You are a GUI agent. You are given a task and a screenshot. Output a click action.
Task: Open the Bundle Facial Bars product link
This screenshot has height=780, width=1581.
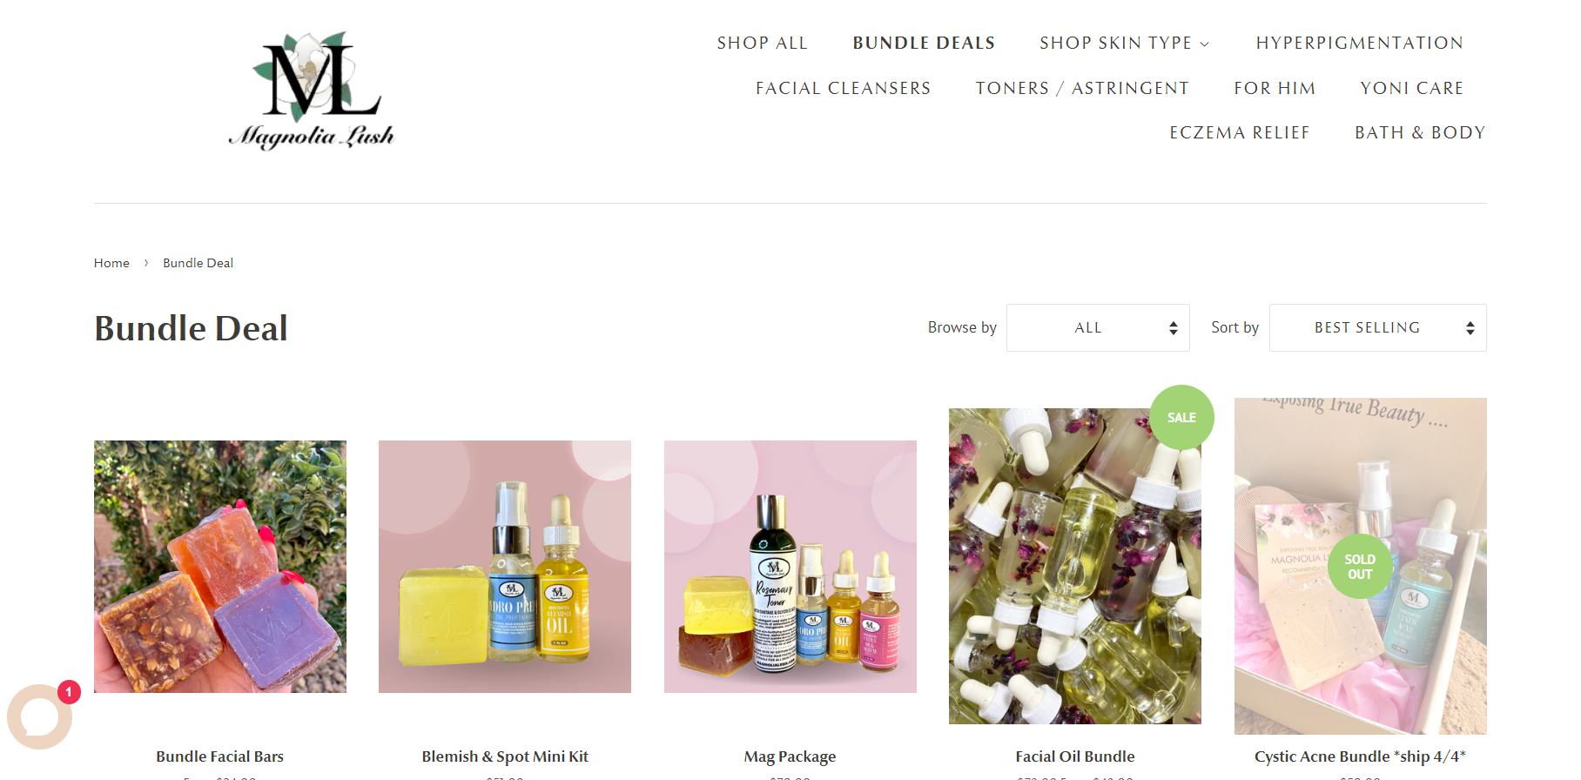click(x=220, y=756)
